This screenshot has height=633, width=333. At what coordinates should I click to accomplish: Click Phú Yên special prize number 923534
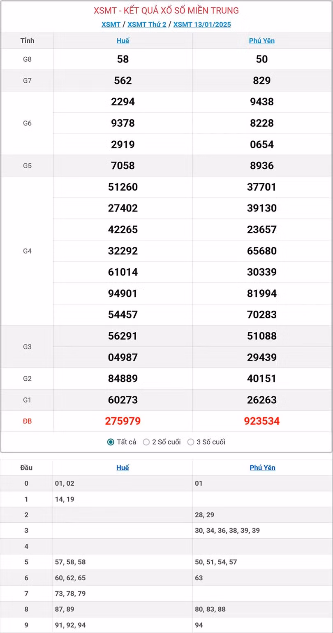click(261, 421)
